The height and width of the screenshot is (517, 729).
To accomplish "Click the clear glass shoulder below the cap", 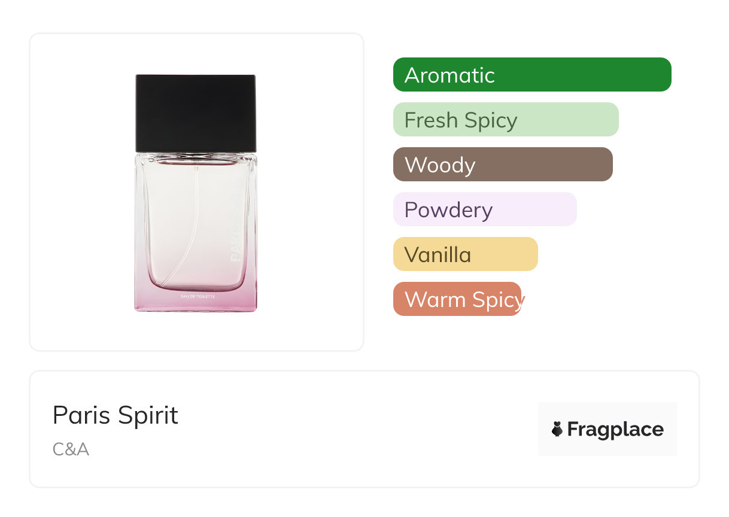I will point(196,158).
